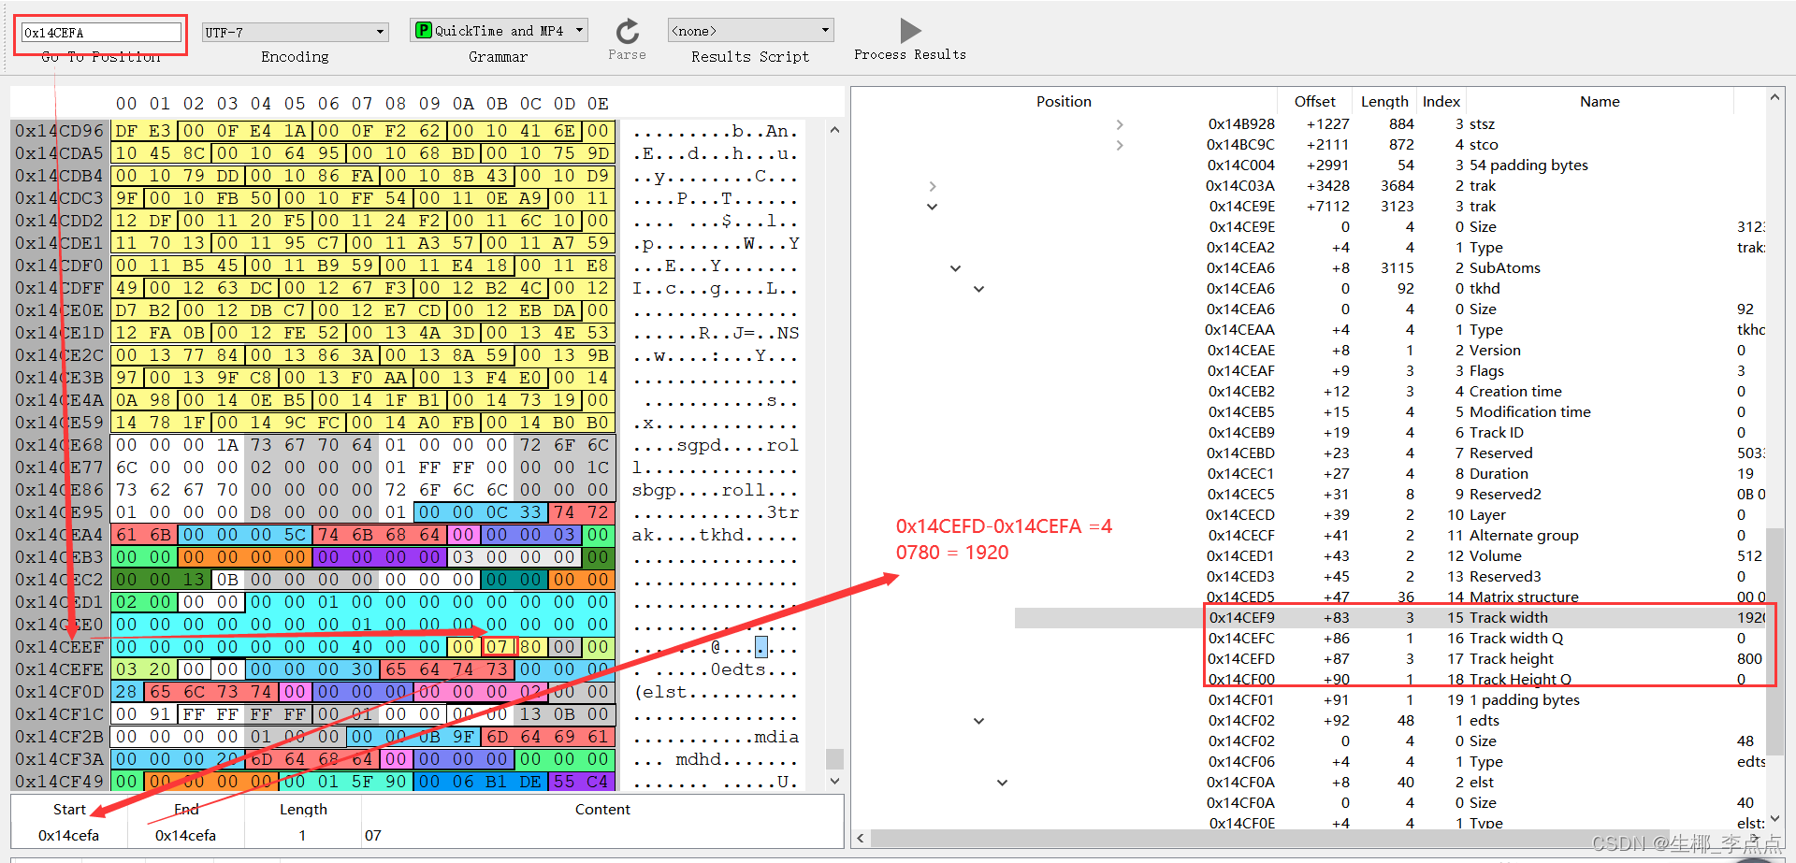Select the Duration row

point(1390,474)
